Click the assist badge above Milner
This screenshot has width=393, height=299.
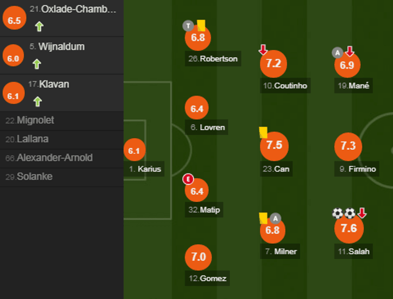click(x=275, y=218)
